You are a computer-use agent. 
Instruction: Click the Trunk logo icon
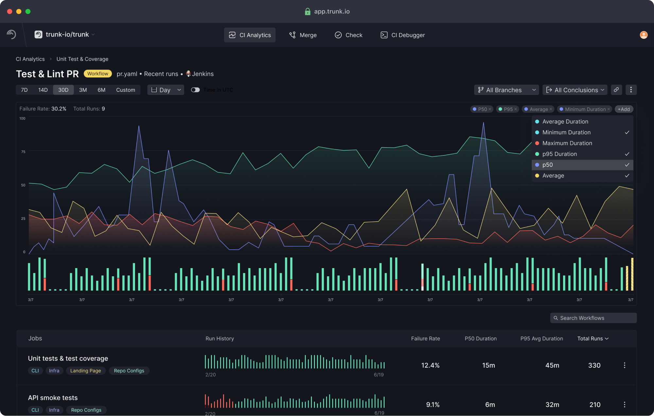point(11,34)
